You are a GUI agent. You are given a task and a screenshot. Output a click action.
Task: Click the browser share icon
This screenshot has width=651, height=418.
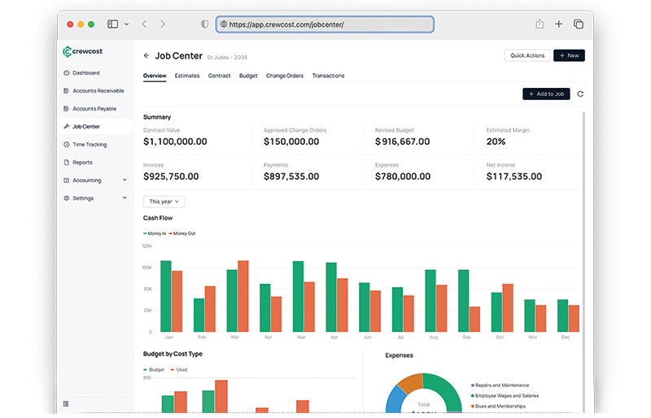tap(540, 24)
